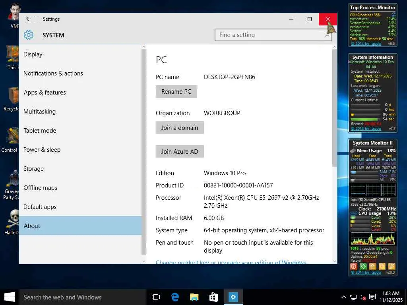
Task: Click the category list scrollbar thumb
Action: pyautogui.click(x=144, y=152)
